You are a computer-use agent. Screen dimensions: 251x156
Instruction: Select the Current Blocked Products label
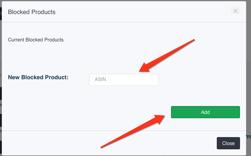tap(36, 40)
